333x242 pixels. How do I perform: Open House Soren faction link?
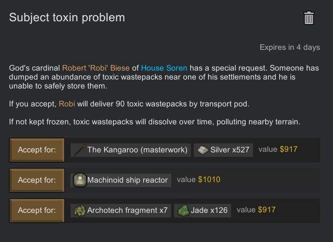coord(164,68)
